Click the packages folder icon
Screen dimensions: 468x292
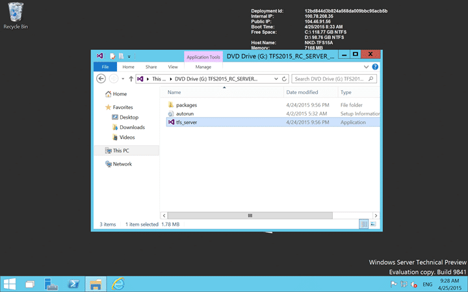[171, 105]
